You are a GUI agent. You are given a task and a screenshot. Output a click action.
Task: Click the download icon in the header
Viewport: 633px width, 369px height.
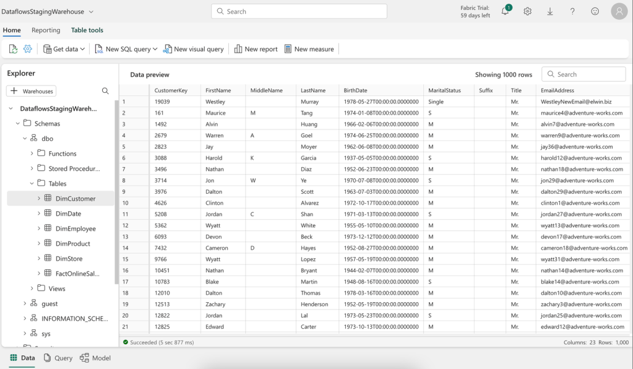pyautogui.click(x=550, y=11)
